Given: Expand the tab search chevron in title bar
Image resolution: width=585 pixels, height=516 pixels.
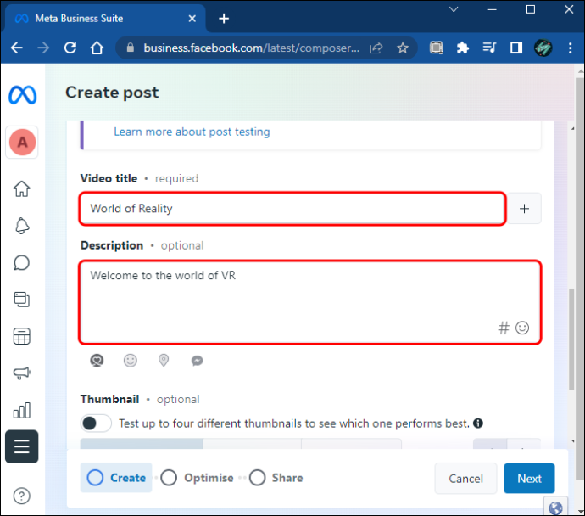Looking at the screenshot, I should pyautogui.click(x=454, y=9).
